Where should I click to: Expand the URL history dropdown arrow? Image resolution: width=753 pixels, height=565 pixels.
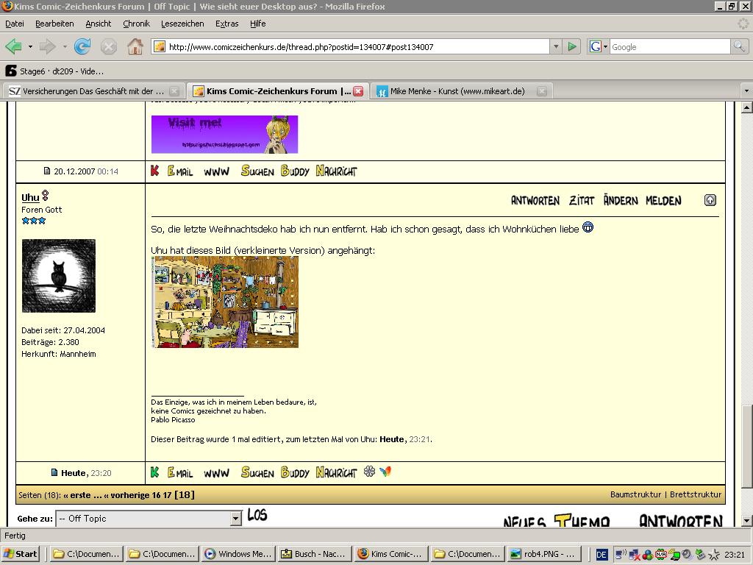[x=556, y=47]
